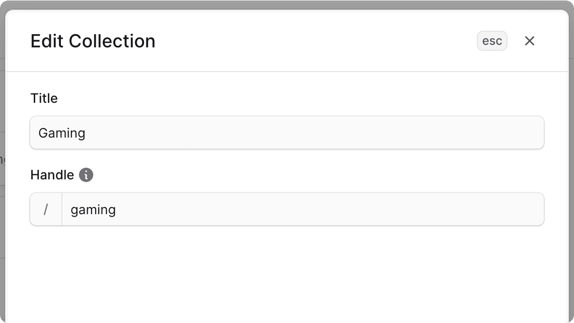Click the 'esc' keyboard shortcut badge

click(492, 41)
